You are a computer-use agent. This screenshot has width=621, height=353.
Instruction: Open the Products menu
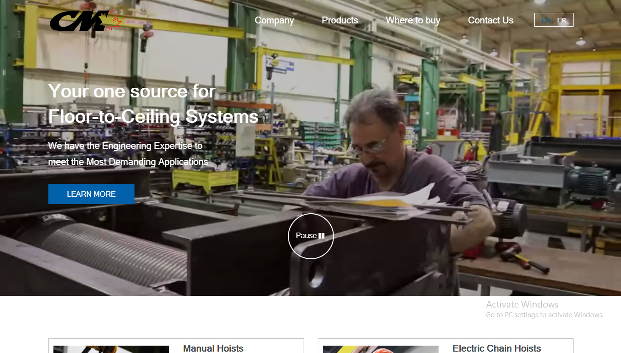pyautogui.click(x=340, y=20)
